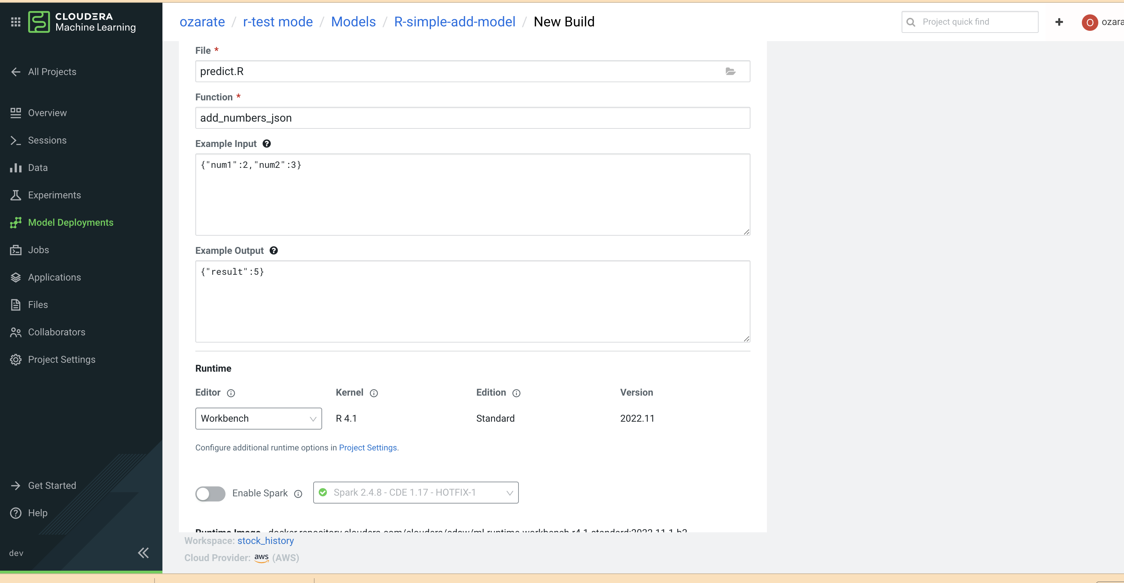Viewport: 1124px width, 583px height.
Task: Click the Edition info icon
Action: [516, 393]
